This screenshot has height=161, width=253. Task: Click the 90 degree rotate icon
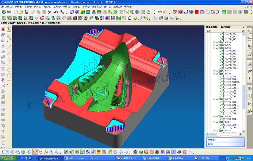click(71, 152)
